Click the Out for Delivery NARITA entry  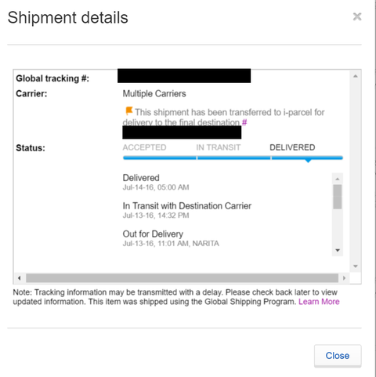pyautogui.click(x=171, y=238)
